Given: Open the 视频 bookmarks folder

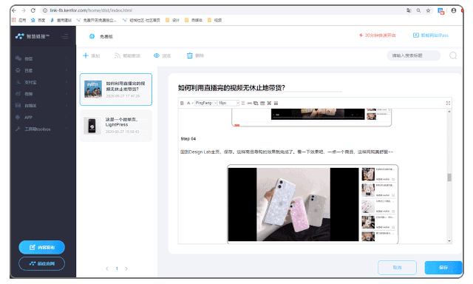Looking at the screenshot, I should point(215,20).
